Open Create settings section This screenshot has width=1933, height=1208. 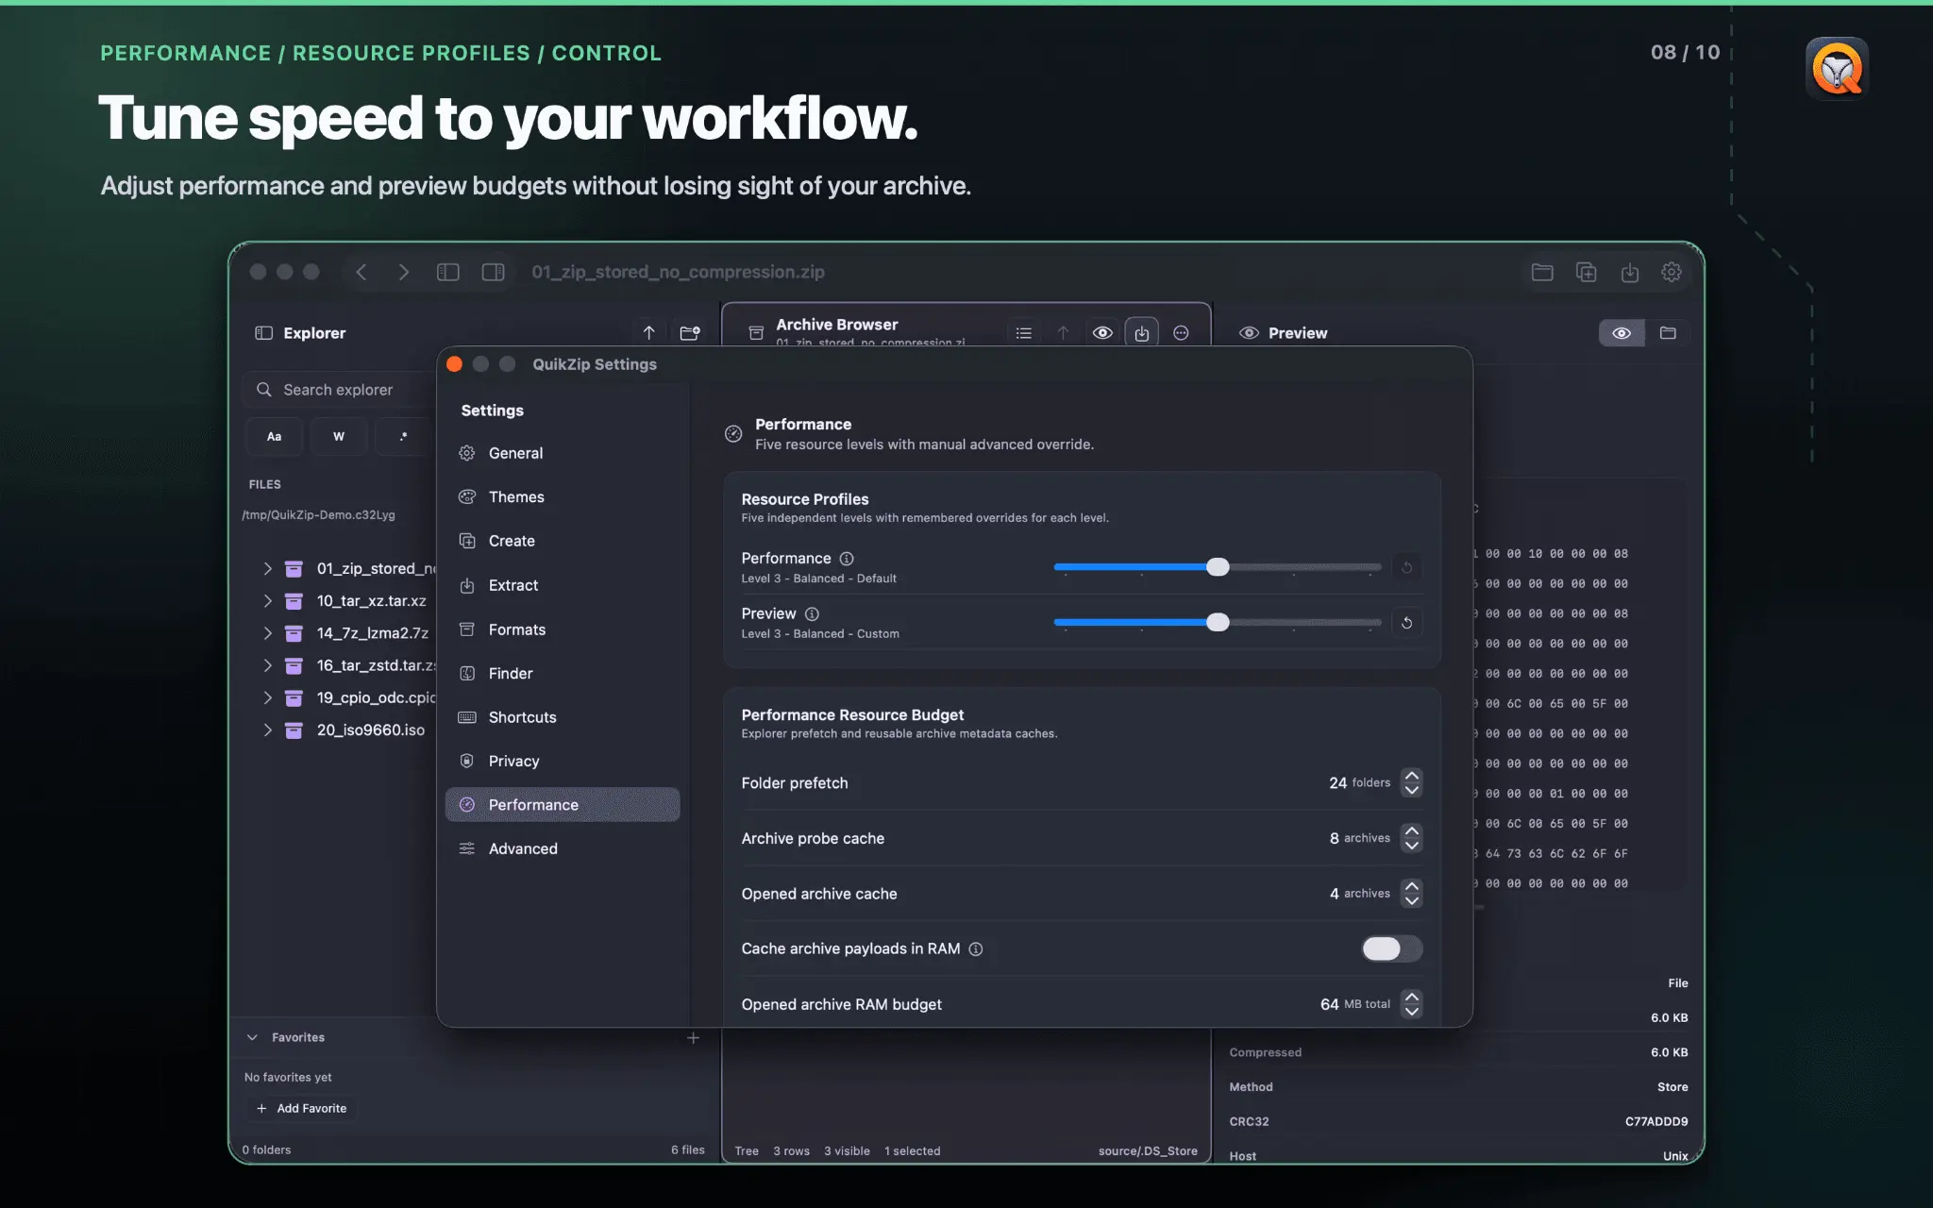(x=563, y=541)
